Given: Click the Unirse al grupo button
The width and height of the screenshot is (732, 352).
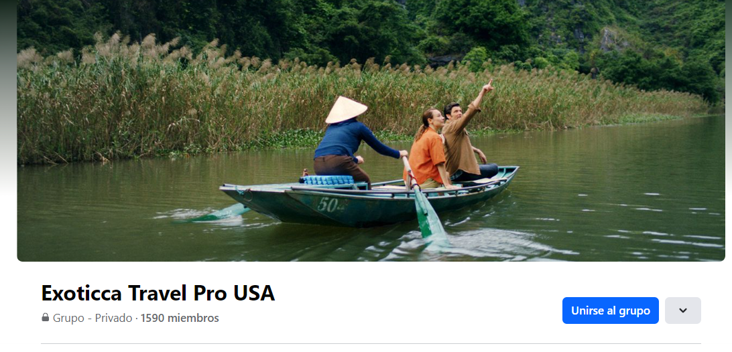Looking at the screenshot, I should (x=610, y=311).
